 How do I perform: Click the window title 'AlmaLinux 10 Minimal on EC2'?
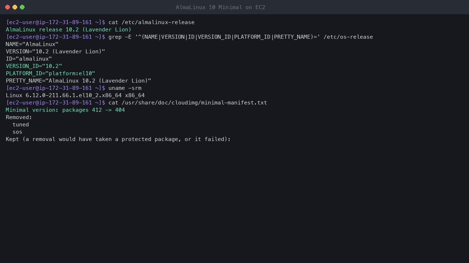(x=221, y=7)
